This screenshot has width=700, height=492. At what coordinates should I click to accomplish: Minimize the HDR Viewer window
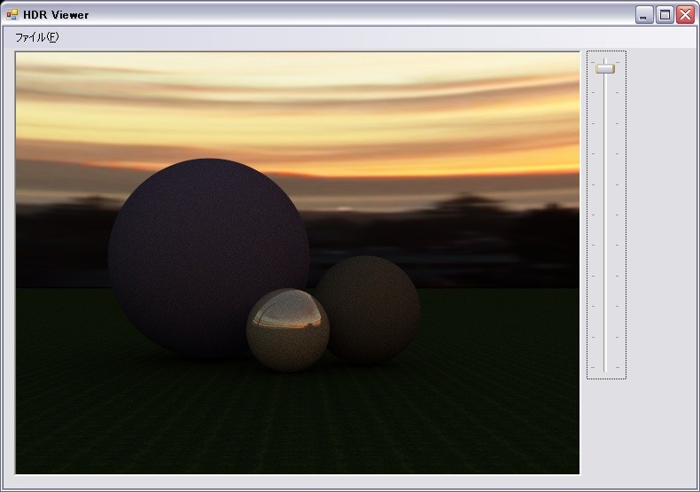point(644,15)
